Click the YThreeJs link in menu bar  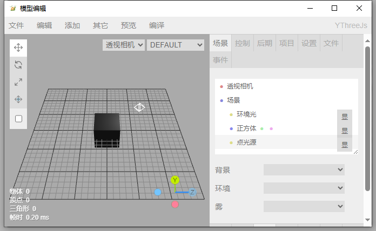(x=351, y=25)
